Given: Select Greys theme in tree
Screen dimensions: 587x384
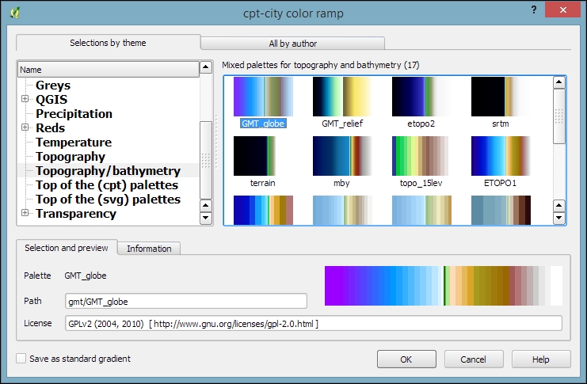Looking at the screenshot, I should 53,85.
